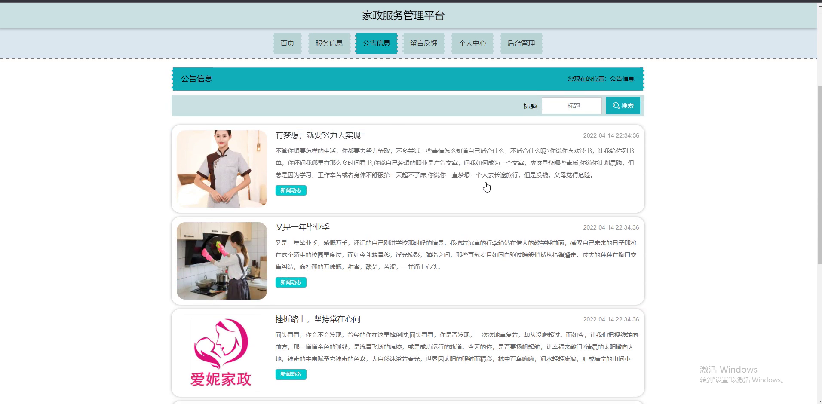This screenshot has height=404, width=822.
Task: Click timestamp of 挫折路上 article
Action: click(611, 319)
